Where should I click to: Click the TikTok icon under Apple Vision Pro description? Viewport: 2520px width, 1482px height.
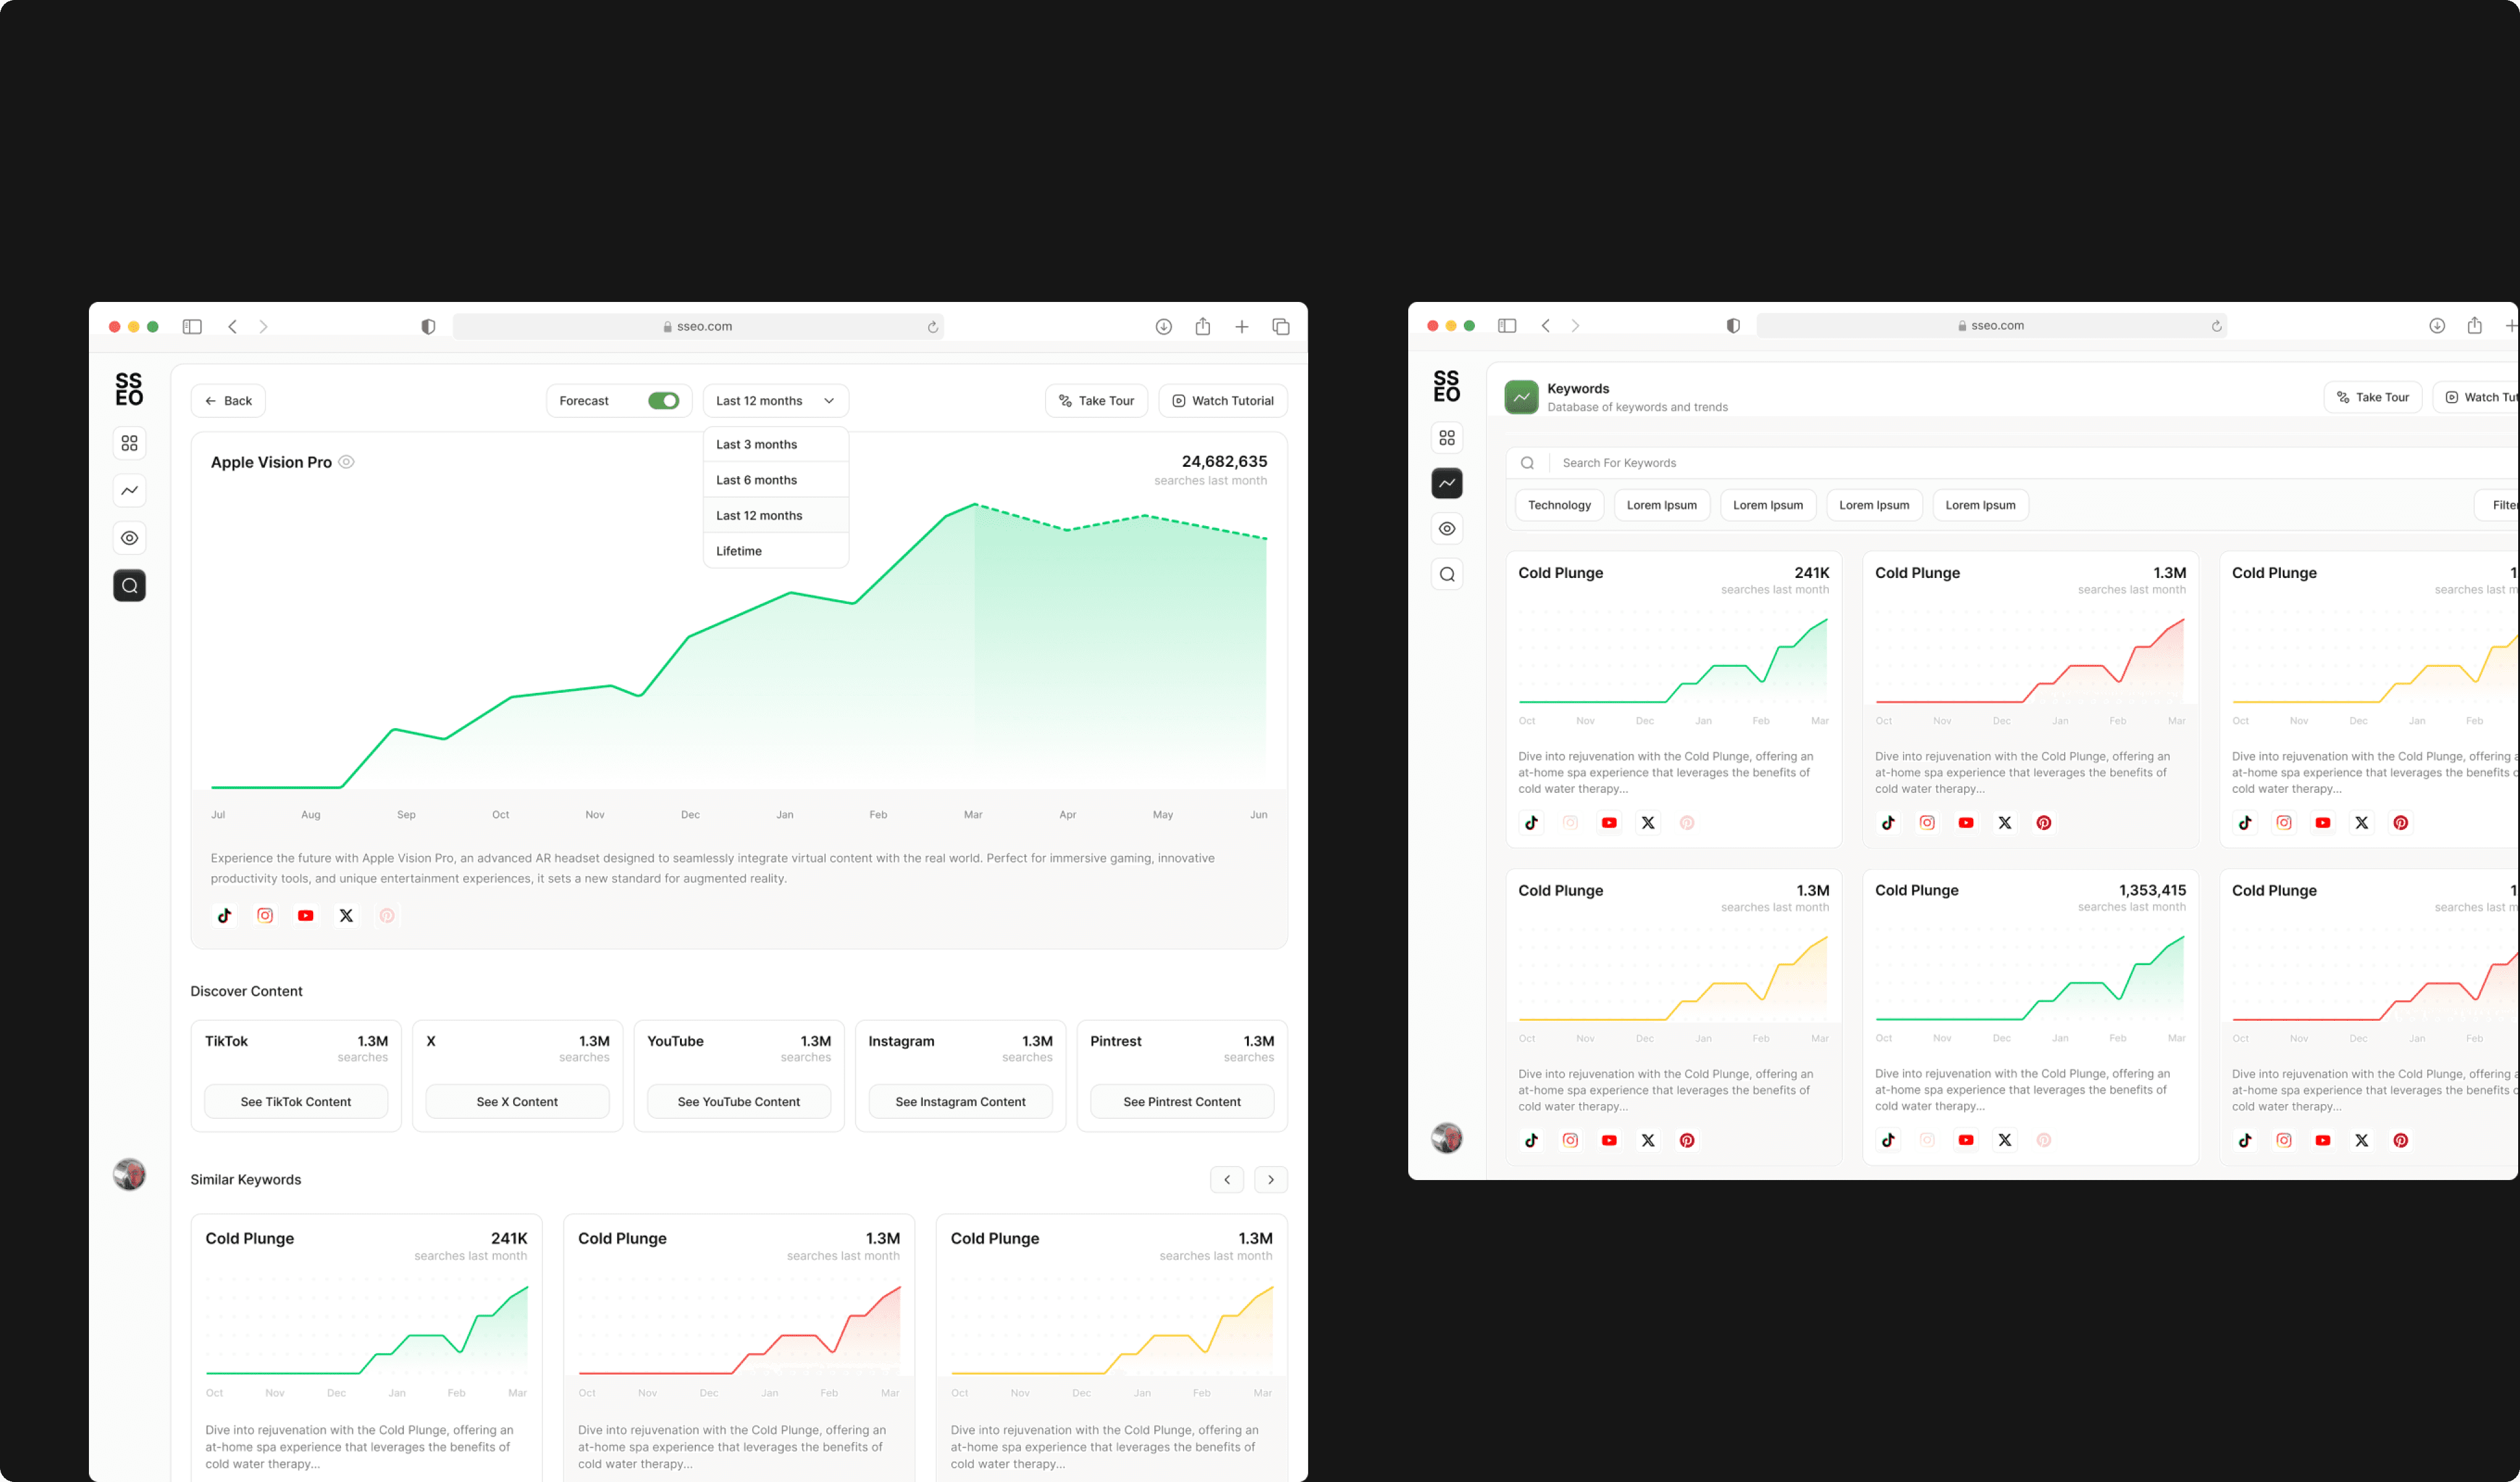click(225, 915)
